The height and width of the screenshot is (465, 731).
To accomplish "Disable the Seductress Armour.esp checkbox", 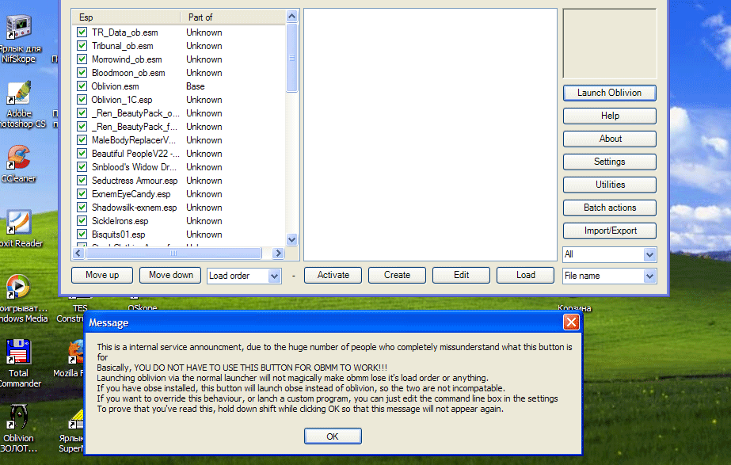I will click(x=82, y=181).
